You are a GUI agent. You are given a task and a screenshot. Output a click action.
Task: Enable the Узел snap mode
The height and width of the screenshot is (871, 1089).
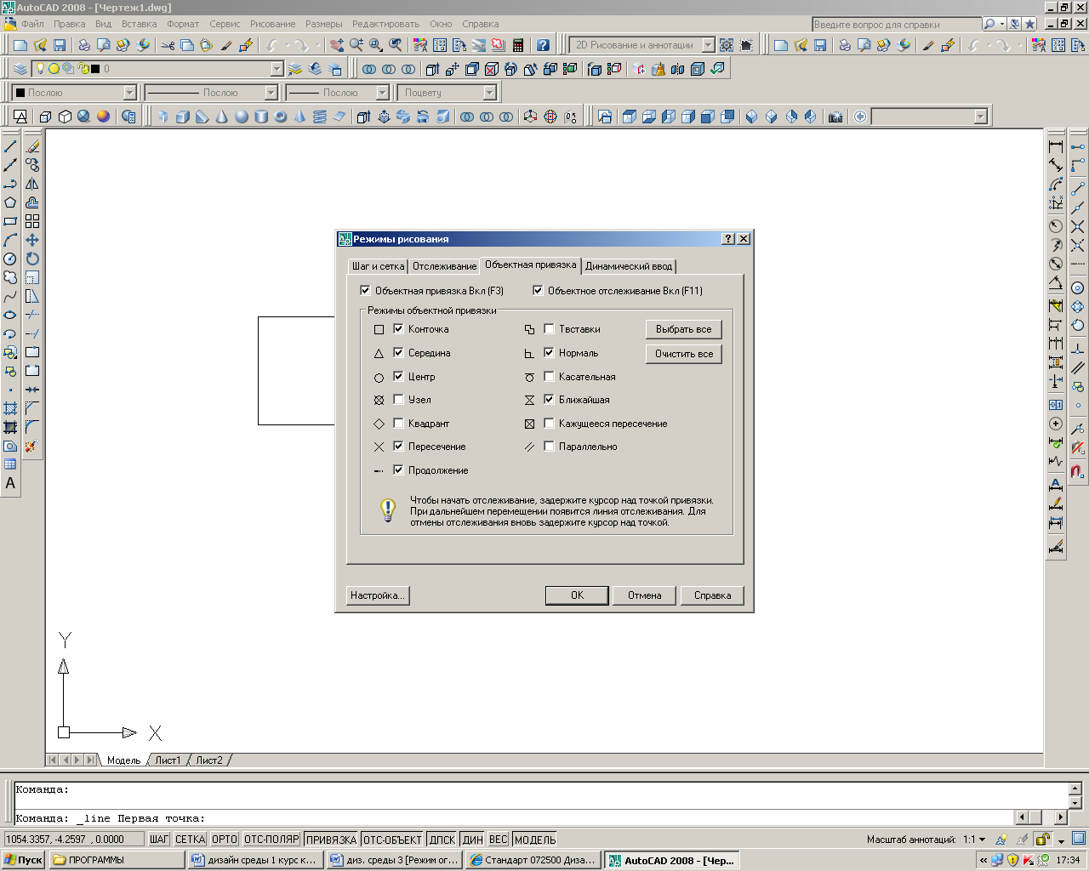398,400
